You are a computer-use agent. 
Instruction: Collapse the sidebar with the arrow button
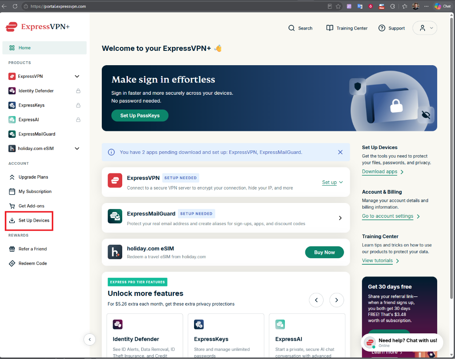(90, 339)
